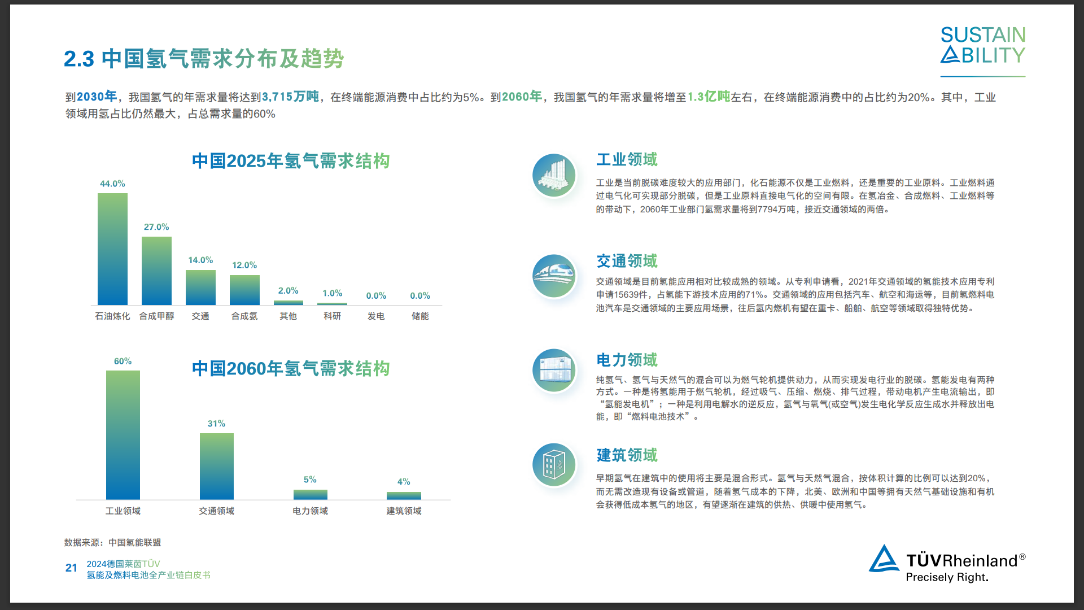Click the 工业领域 section heading
1084x610 pixels.
click(x=627, y=160)
